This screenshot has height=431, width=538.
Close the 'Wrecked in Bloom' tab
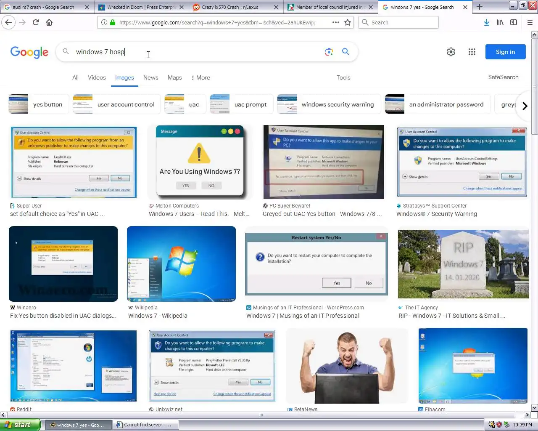click(182, 7)
